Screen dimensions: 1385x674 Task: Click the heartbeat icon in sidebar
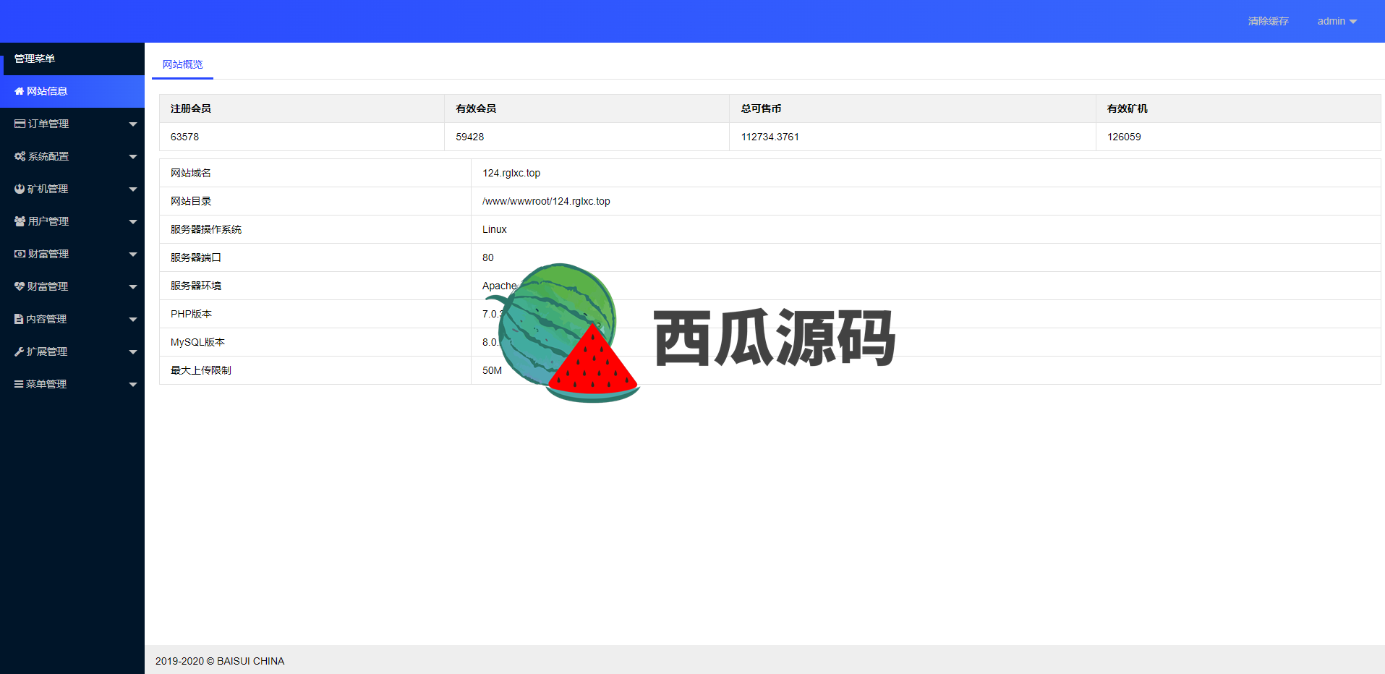pos(20,287)
